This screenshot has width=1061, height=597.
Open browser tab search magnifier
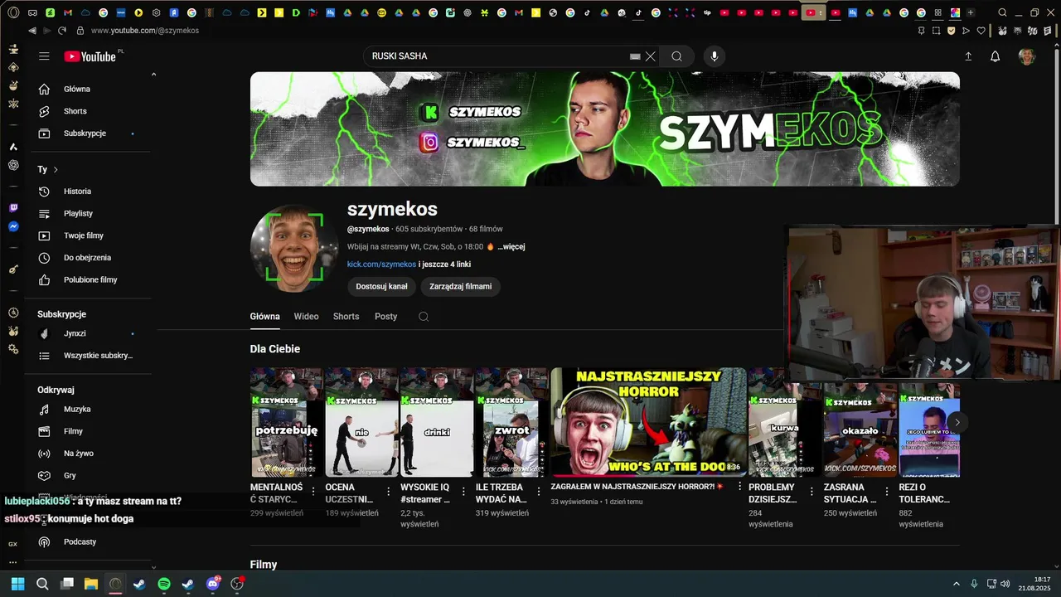point(1003,12)
